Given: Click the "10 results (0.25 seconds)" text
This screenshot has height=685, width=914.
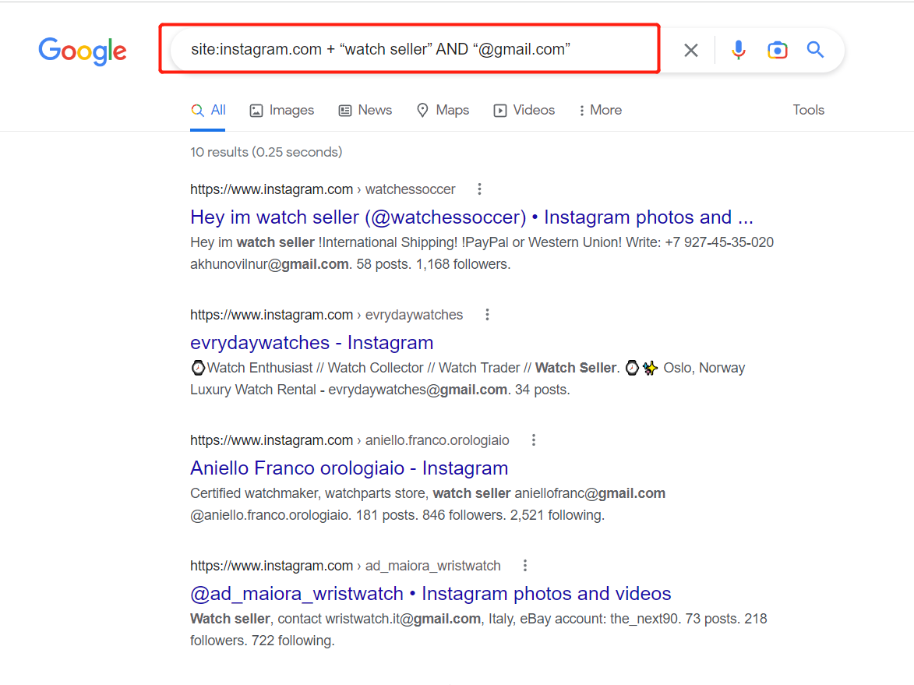Looking at the screenshot, I should click(266, 152).
